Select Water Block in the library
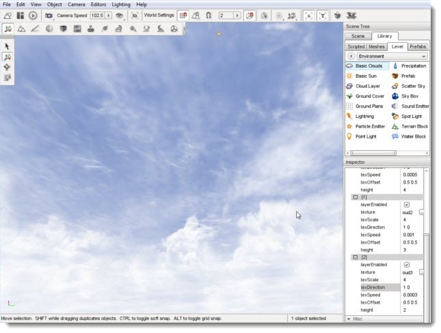Screen dimensions: 441x333 coord(414,136)
